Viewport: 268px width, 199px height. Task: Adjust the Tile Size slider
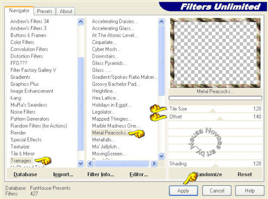(x=215, y=109)
